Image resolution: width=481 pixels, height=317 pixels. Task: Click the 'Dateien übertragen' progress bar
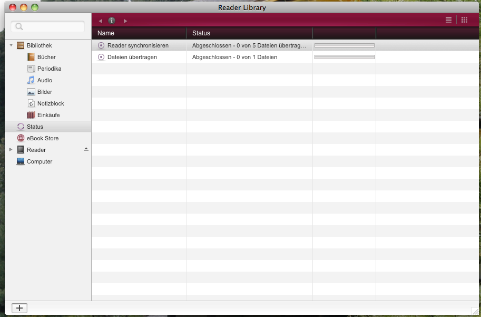pyautogui.click(x=344, y=57)
